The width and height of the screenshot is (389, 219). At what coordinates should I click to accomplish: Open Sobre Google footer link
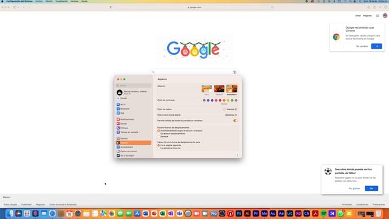pos(10,204)
